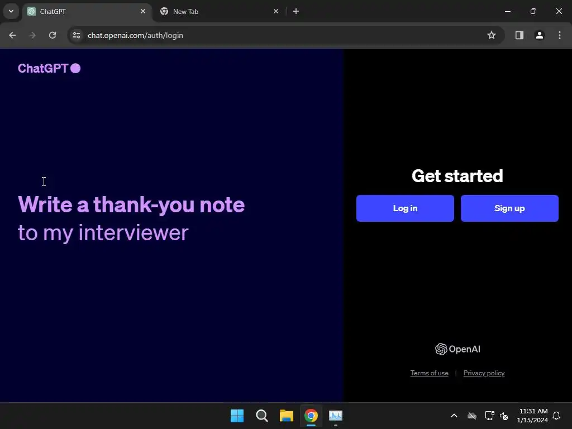The height and width of the screenshot is (429, 572).
Task: Switch to the ChatGPT tab
Action: (x=87, y=11)
